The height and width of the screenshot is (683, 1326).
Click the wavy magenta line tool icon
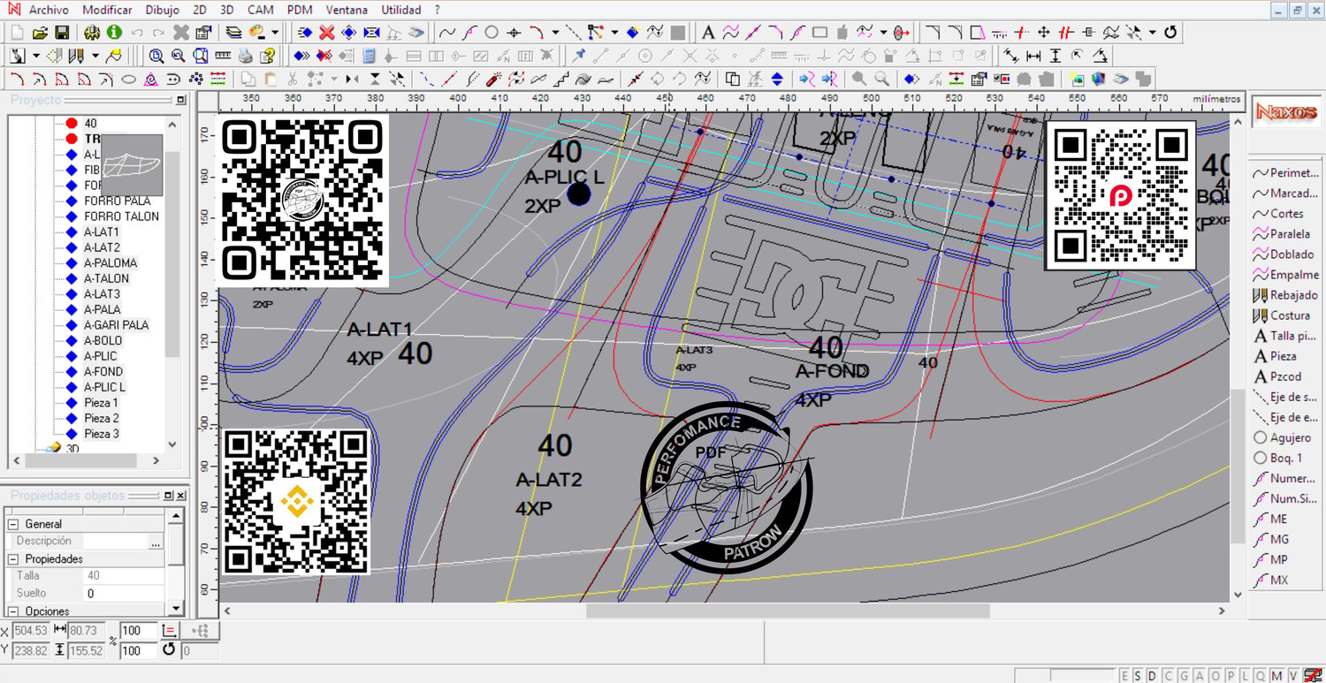(x=730, y=33)
